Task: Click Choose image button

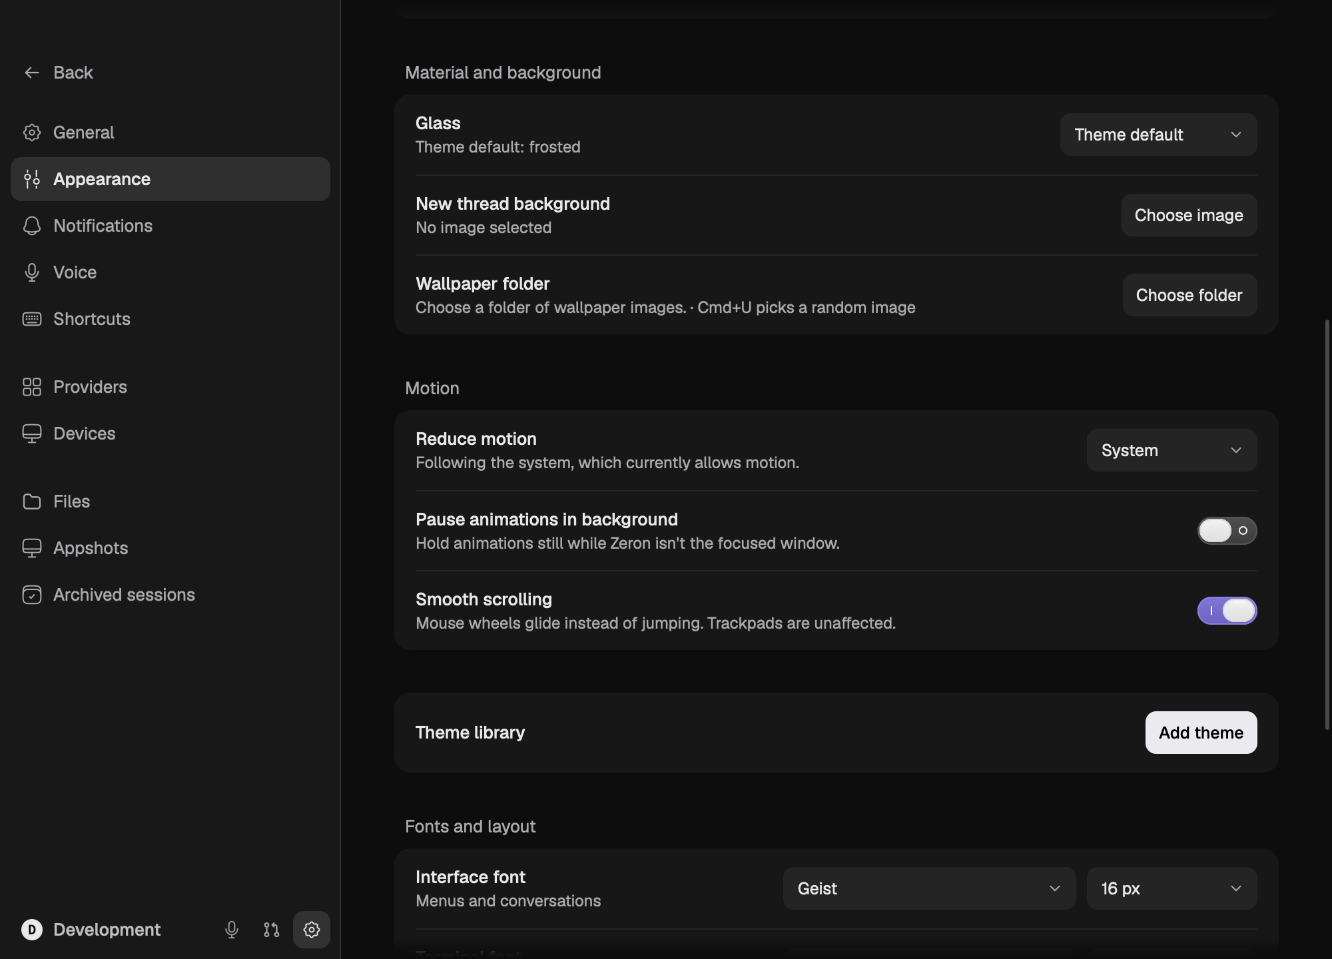Action: point(1189,215)
